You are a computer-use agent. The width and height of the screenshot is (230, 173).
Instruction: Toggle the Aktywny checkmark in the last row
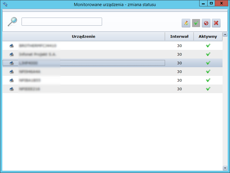click(208, 89)
